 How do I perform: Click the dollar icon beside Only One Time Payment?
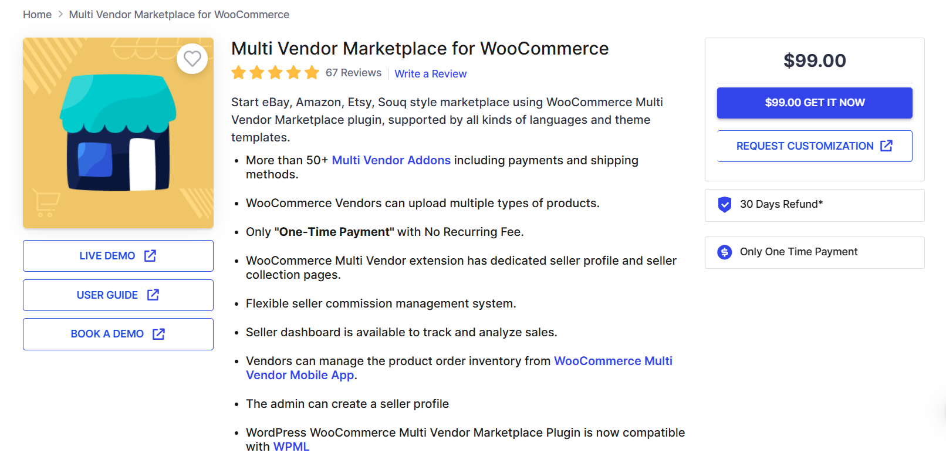pyautogui.click(x=724, y=252)
